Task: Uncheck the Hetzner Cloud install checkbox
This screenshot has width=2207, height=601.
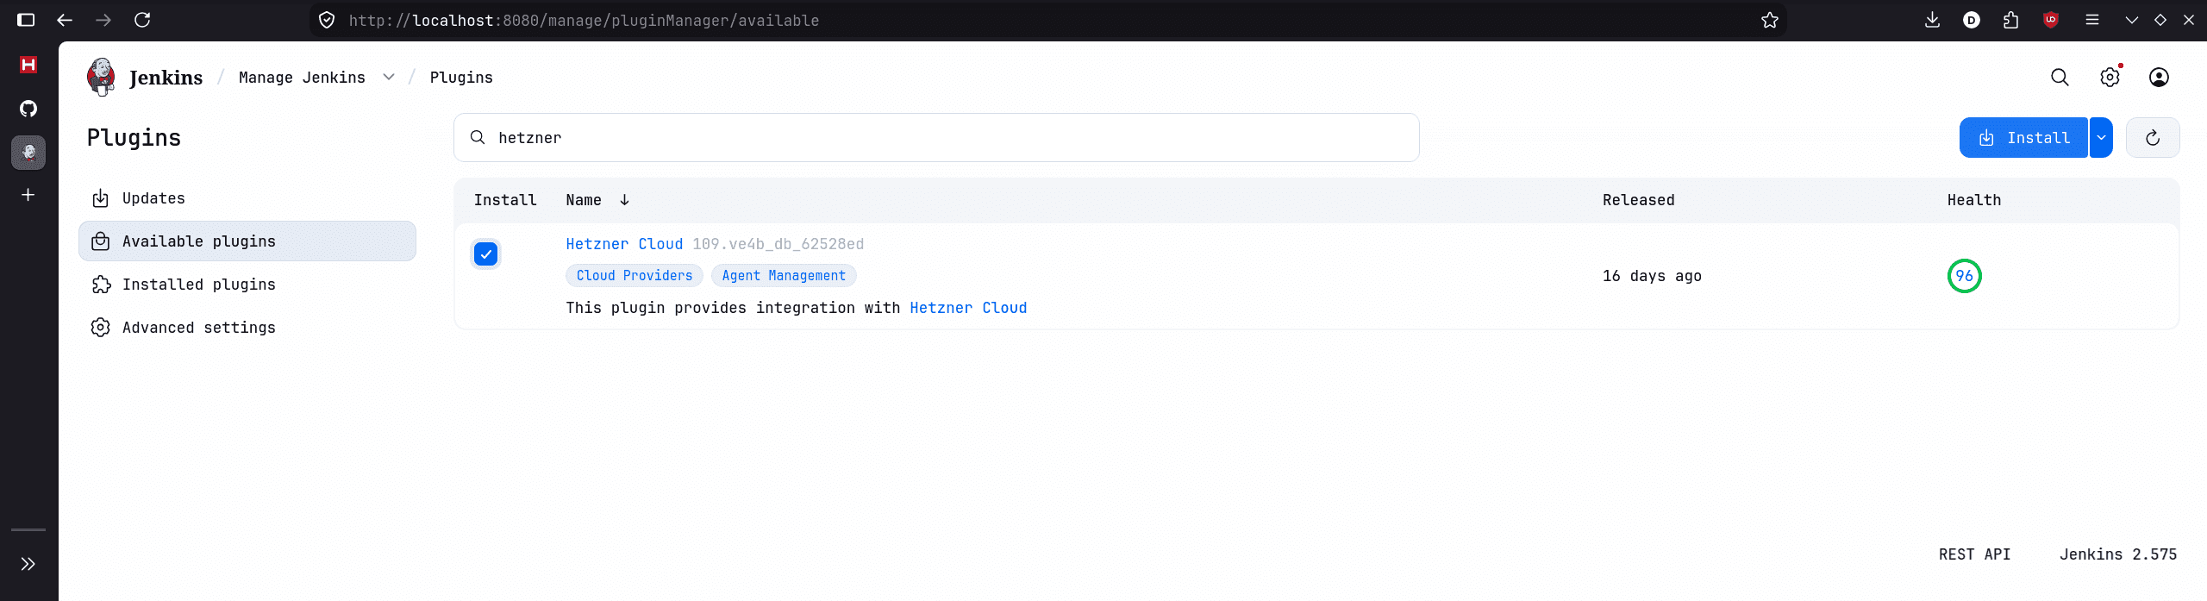Action: [x=486, y=254]
